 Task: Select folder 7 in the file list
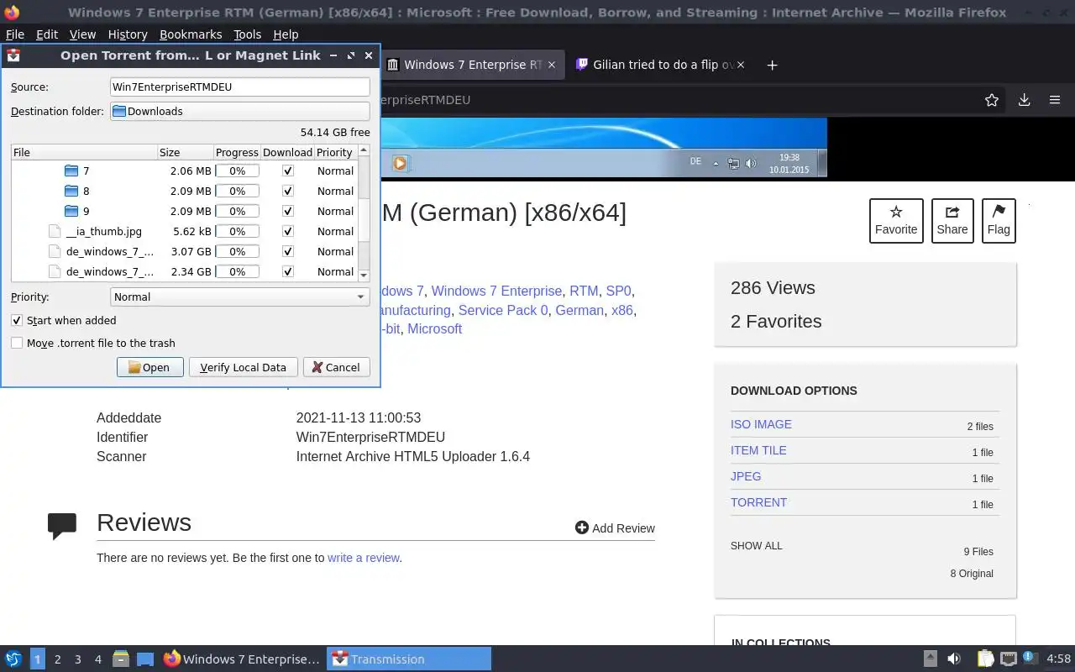tap(85, 171)
